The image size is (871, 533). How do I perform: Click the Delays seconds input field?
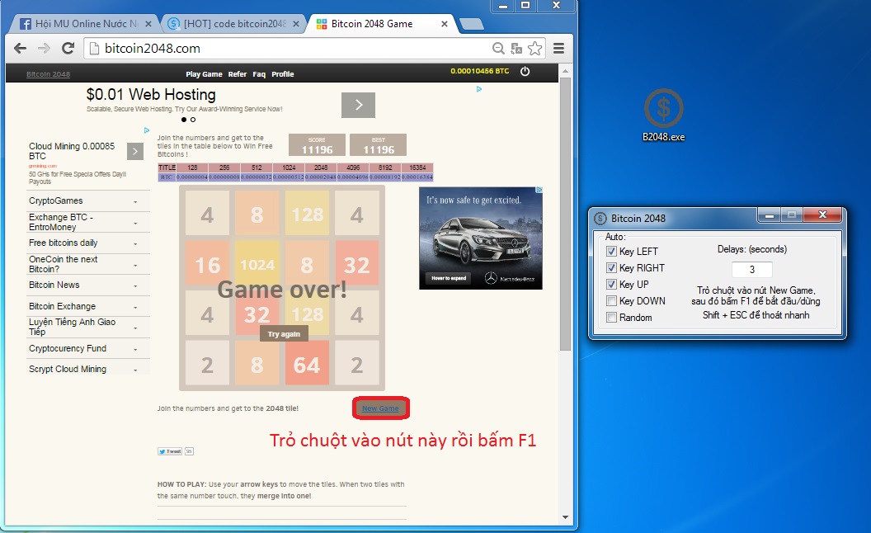coord(752,270)
